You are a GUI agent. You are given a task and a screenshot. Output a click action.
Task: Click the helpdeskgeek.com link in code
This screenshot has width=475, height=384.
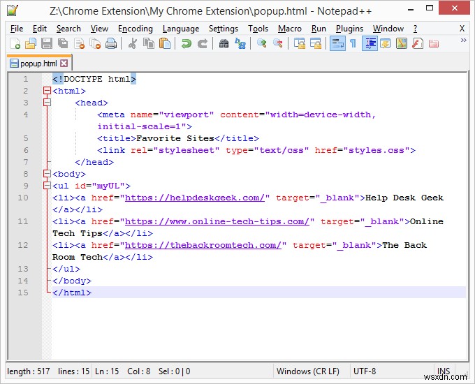tap(194, 198)
